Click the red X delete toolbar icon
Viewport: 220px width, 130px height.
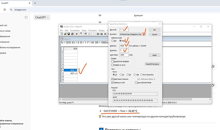coord(77,34)
